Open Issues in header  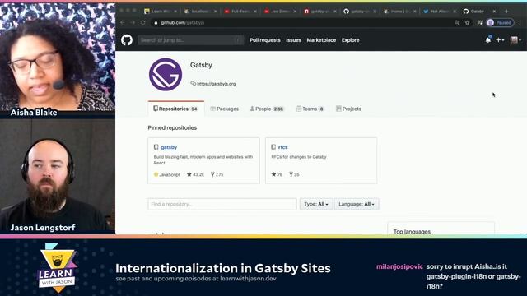click(293, 40)
